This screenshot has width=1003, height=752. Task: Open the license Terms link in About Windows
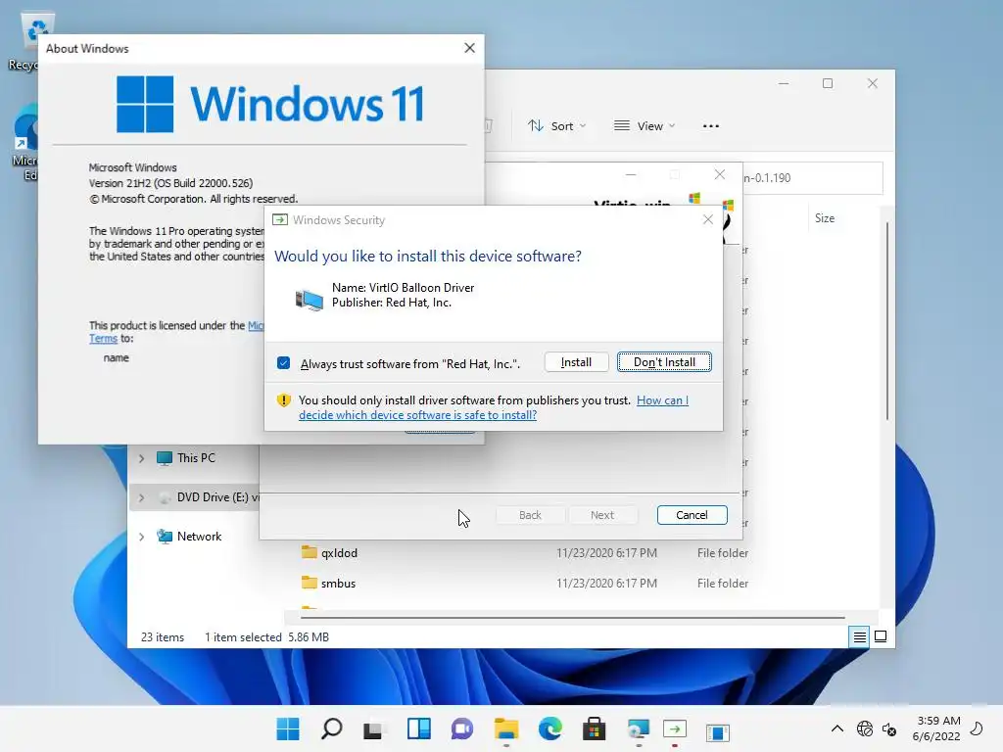[103, 338]
